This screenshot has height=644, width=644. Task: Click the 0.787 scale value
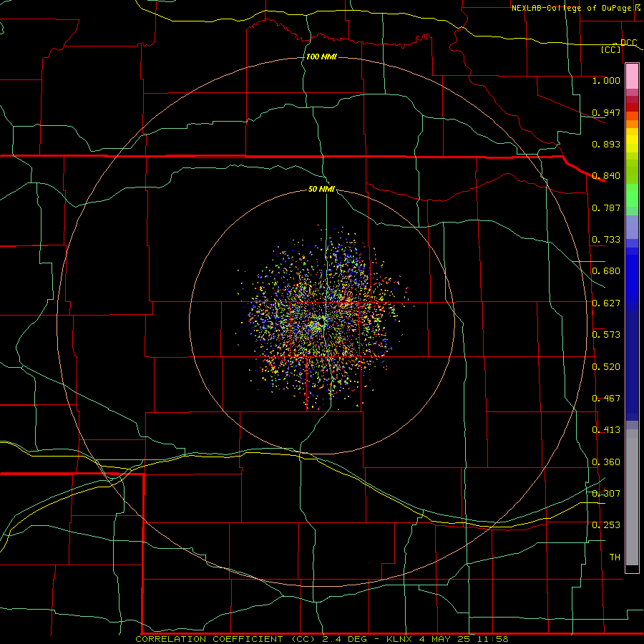tap(606, 208)
